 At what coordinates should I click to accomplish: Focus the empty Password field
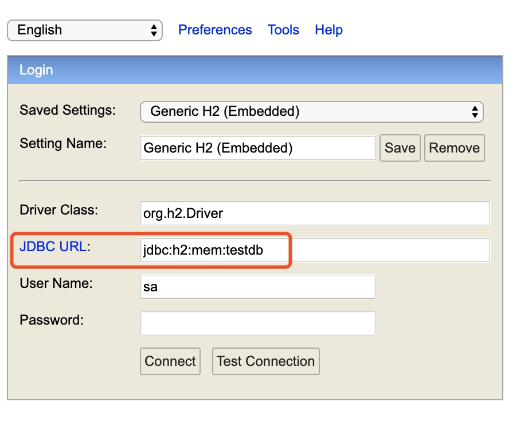pos(257,323)
